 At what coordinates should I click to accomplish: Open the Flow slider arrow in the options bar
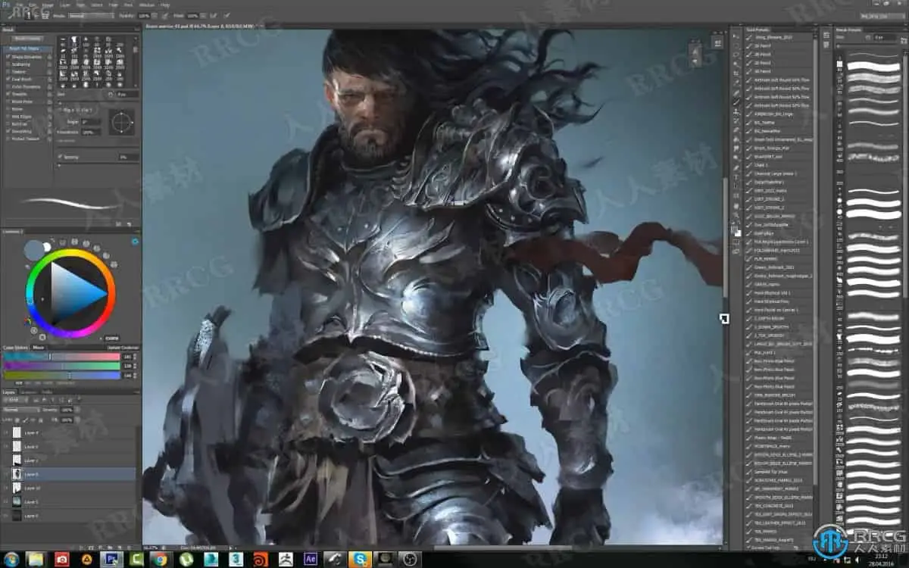coord(202,15)
